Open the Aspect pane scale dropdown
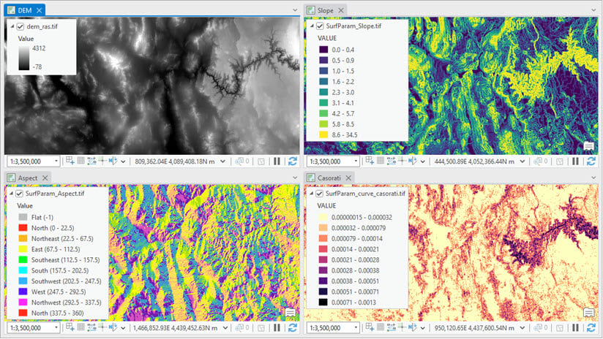The height and width of the screenshot is (339, 603). point(56,328)
